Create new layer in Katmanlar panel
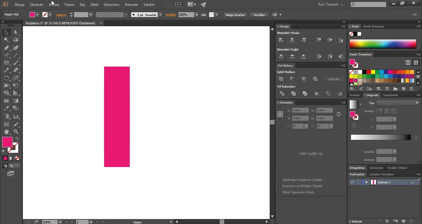This screenshot has width=422, height=224. coord(403,221)
